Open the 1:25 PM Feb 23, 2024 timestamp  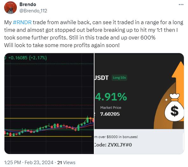pos(29,163)
